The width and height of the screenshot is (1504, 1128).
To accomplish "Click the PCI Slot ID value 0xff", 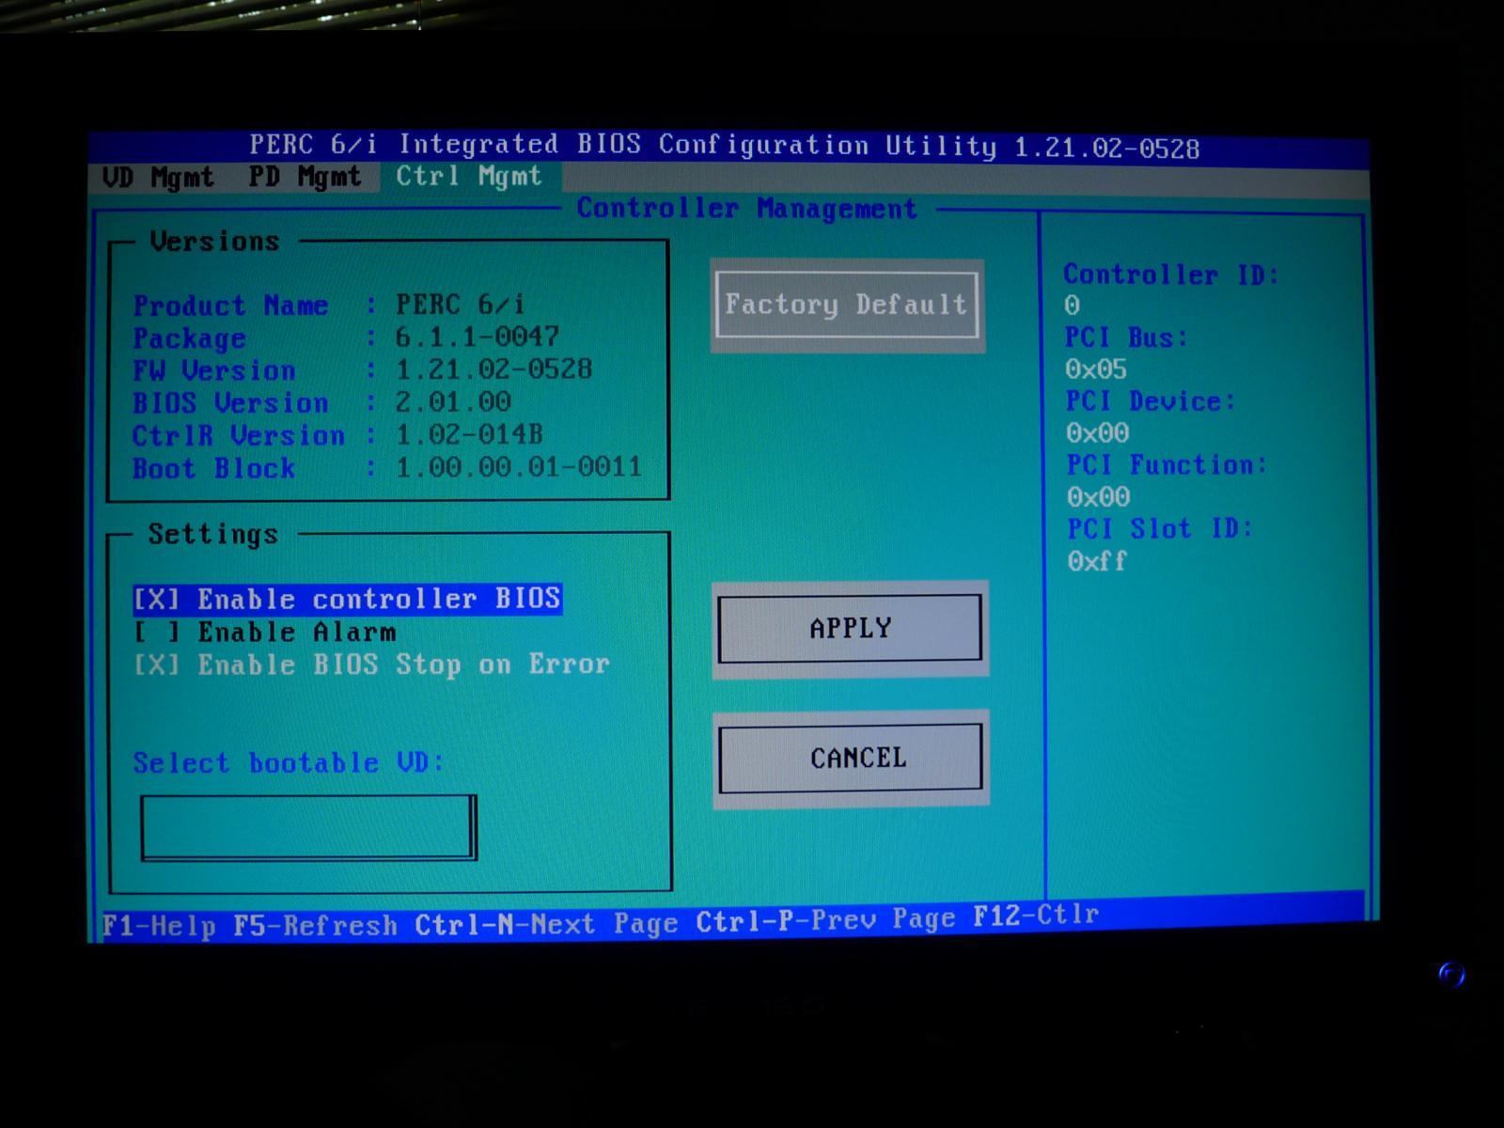I will 1097,561.
